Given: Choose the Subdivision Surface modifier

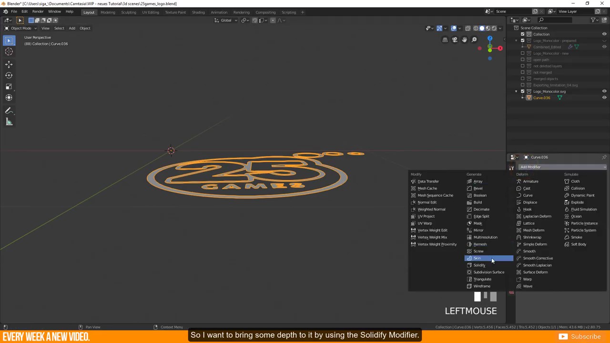Looking at the screenshot, I should pos(488,272).
